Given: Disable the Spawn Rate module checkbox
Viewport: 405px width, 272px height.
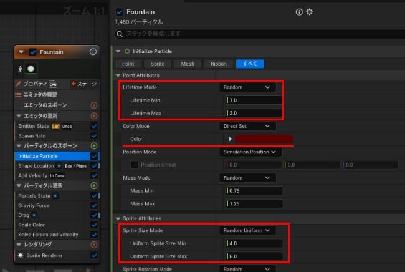Looking at the screenshot, I should pyautogui.click(x=94, y=136).
